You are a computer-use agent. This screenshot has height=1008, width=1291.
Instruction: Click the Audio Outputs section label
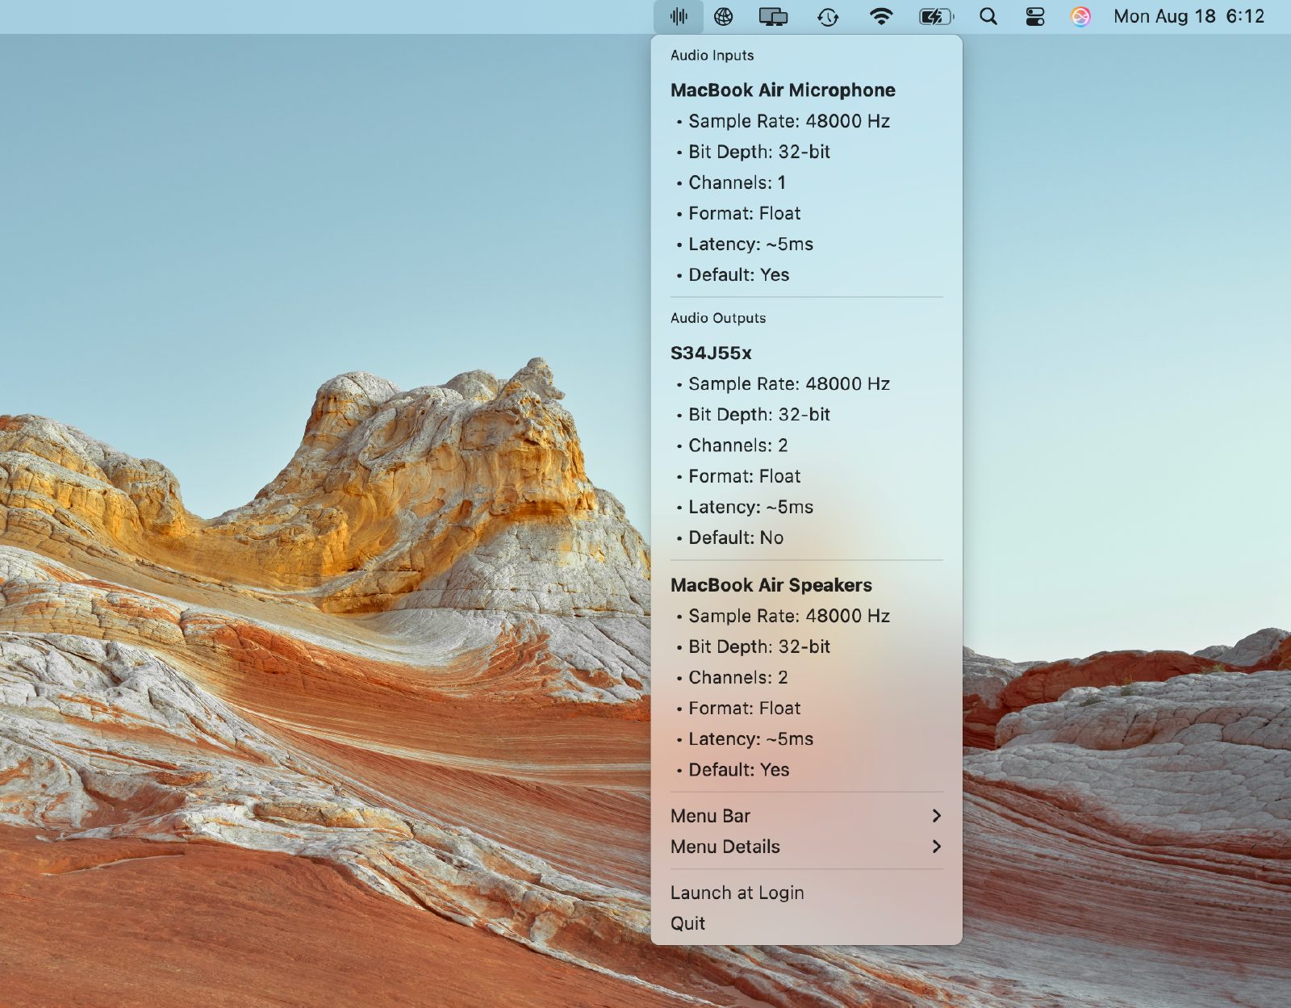(718, 318)
